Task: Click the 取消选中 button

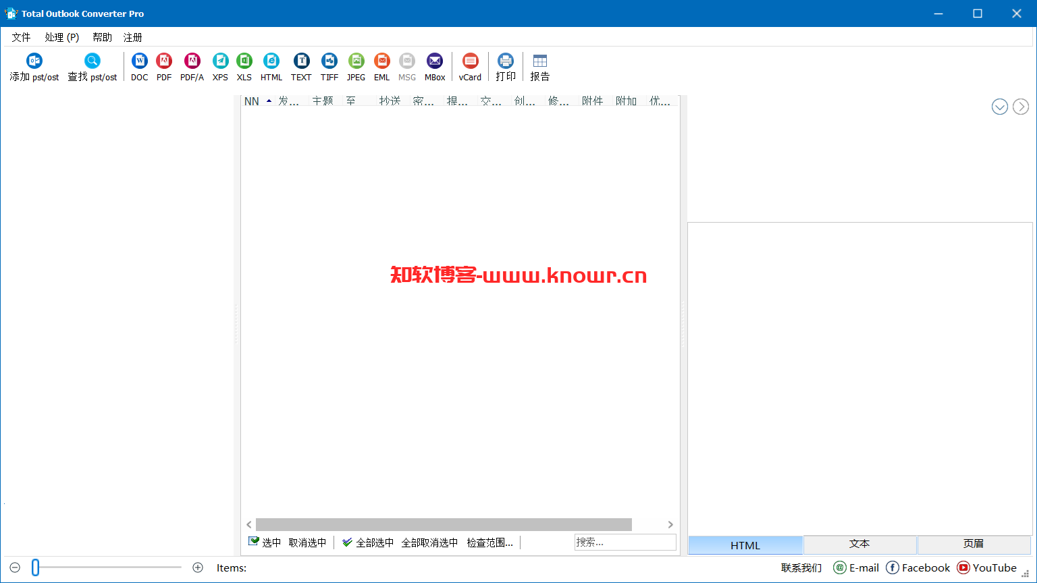Action: click(x=307, y=543)
